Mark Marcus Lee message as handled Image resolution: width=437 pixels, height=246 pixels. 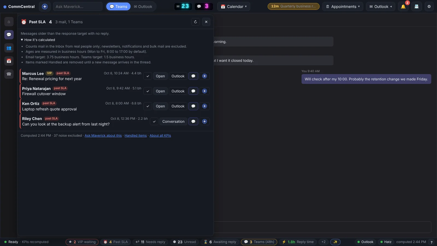(x=148, y=76)
